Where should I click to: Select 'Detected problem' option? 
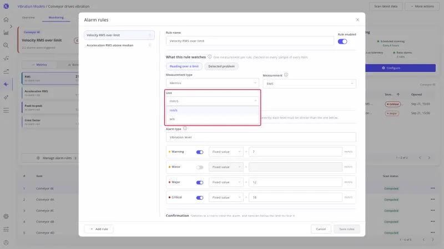click(x=221, y=66)
